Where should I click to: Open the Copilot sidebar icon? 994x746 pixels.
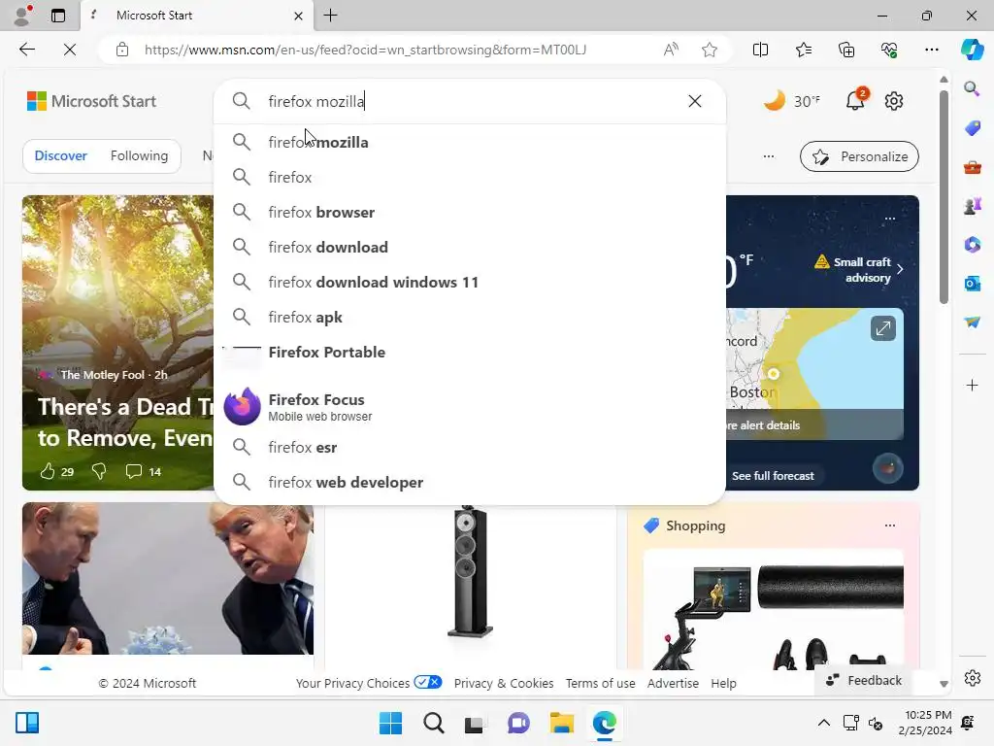pos(972,50)
